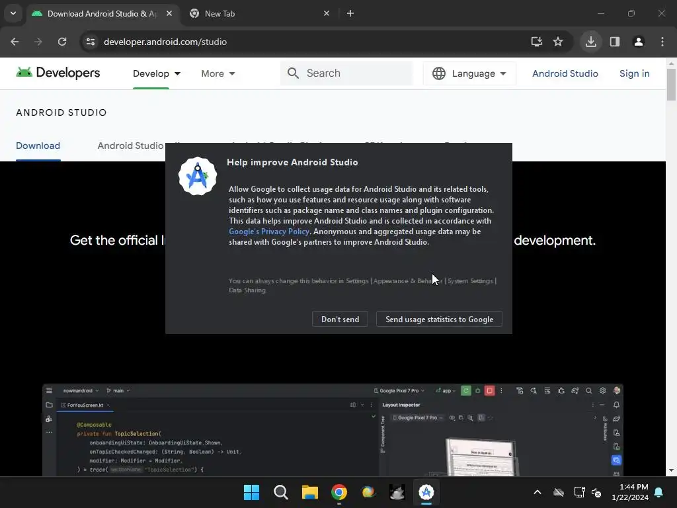677x508 pixels.
Task: Click the muted volume tray icon
Action: pos(596,492)
